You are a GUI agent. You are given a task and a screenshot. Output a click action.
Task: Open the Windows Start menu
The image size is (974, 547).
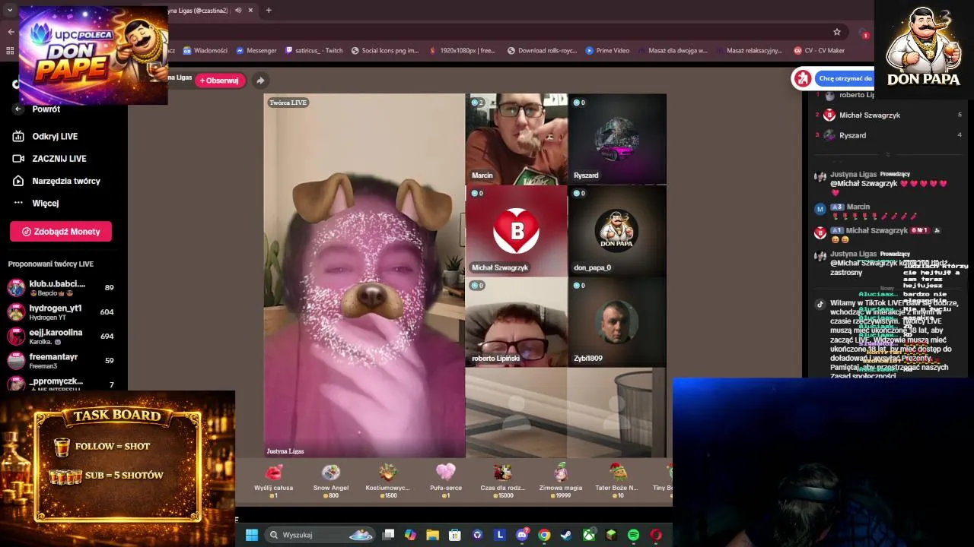click(x=252, y=535)
